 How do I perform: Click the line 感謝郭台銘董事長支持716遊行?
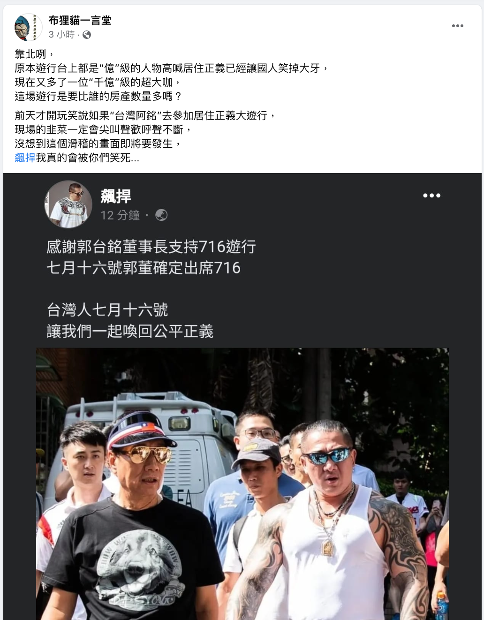(151, 247)
